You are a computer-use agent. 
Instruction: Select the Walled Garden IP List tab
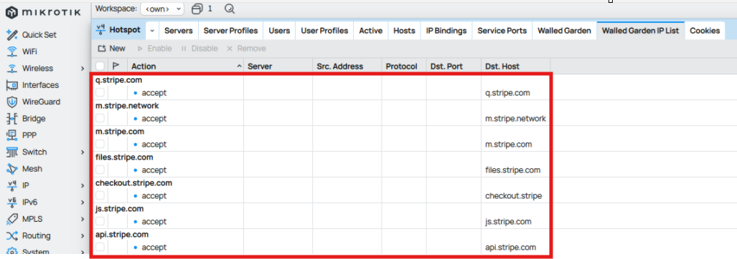pyautogui.click(x=641, y=31)
